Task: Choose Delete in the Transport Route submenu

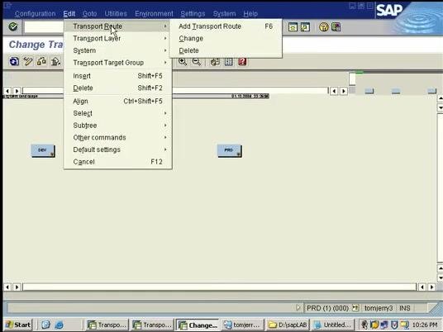Action: click(226, 50)
